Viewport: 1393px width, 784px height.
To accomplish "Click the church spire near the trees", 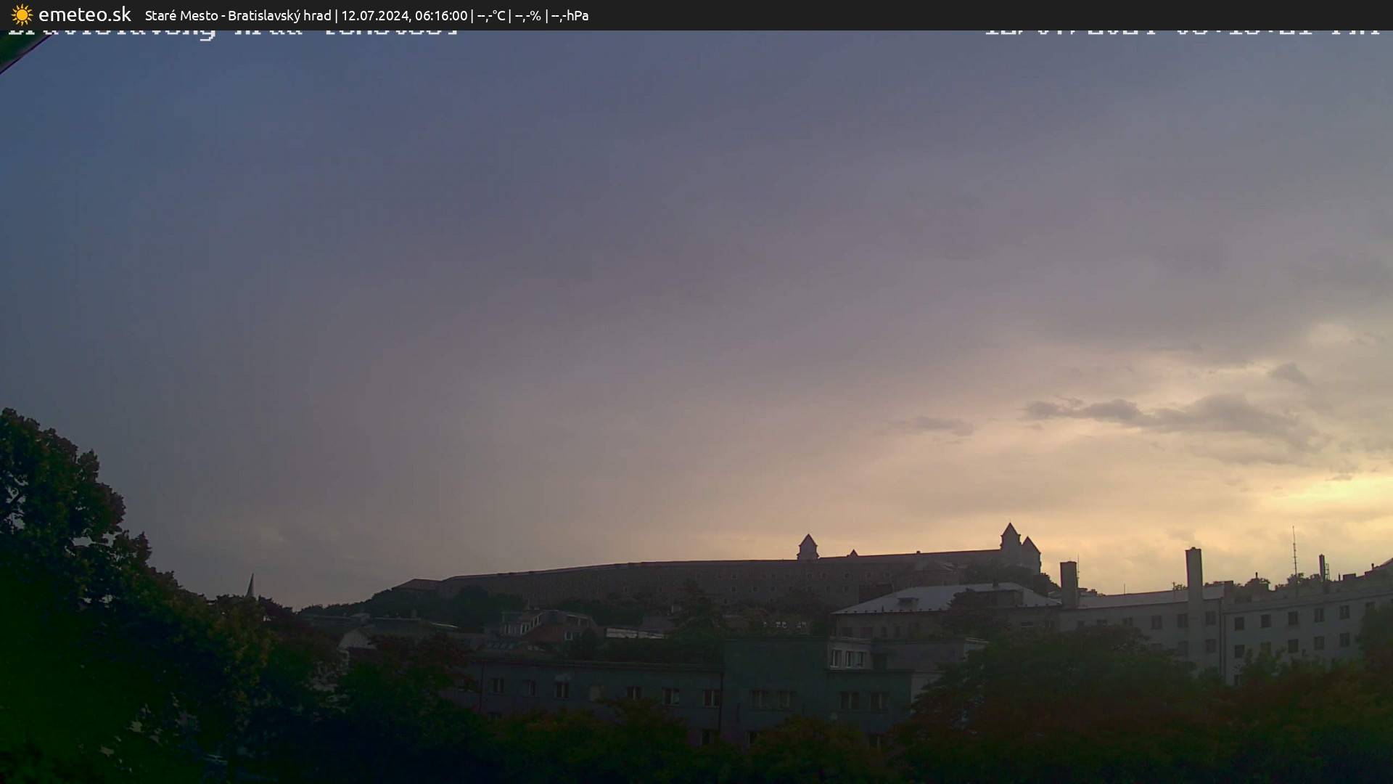I will pyautogui.click(x=250, y=585).
